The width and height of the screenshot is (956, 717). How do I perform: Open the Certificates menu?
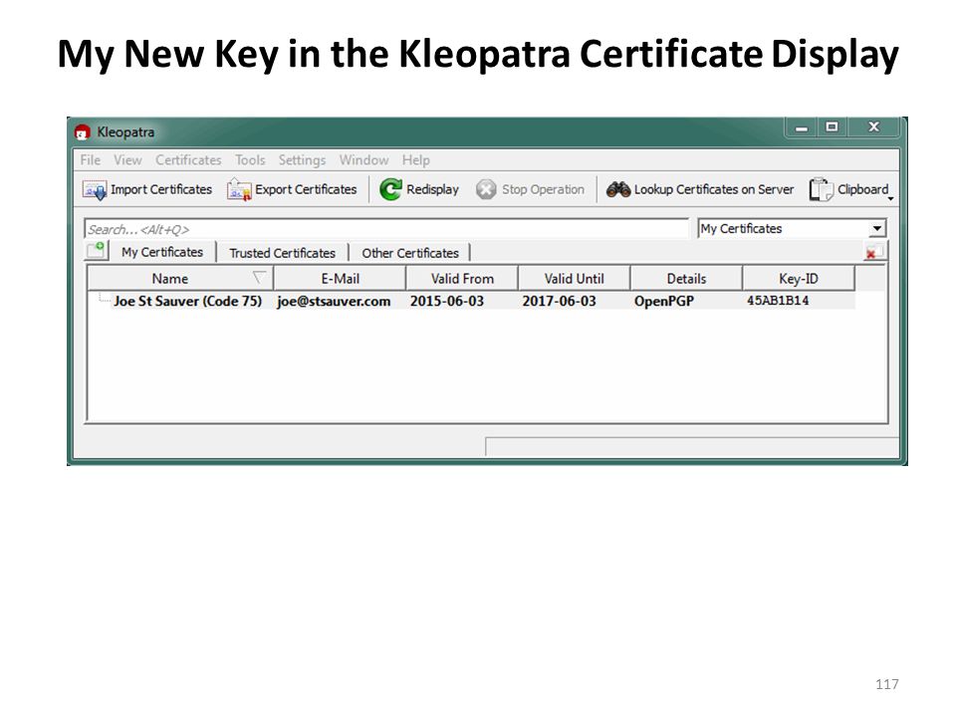coord(188,160)
